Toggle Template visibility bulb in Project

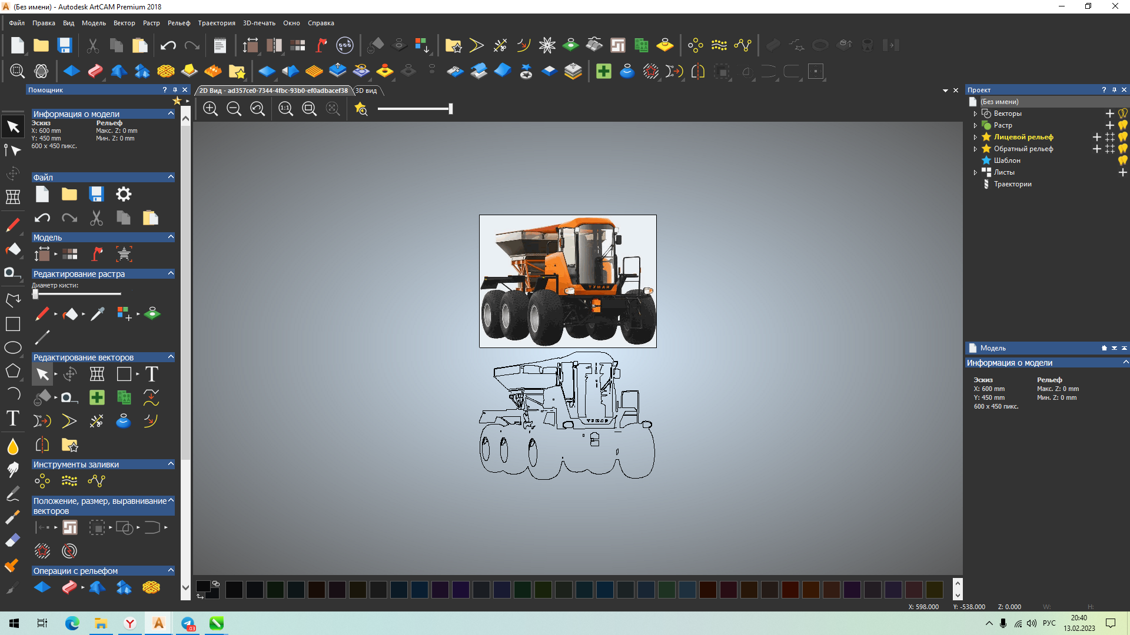click(1123, 161)
